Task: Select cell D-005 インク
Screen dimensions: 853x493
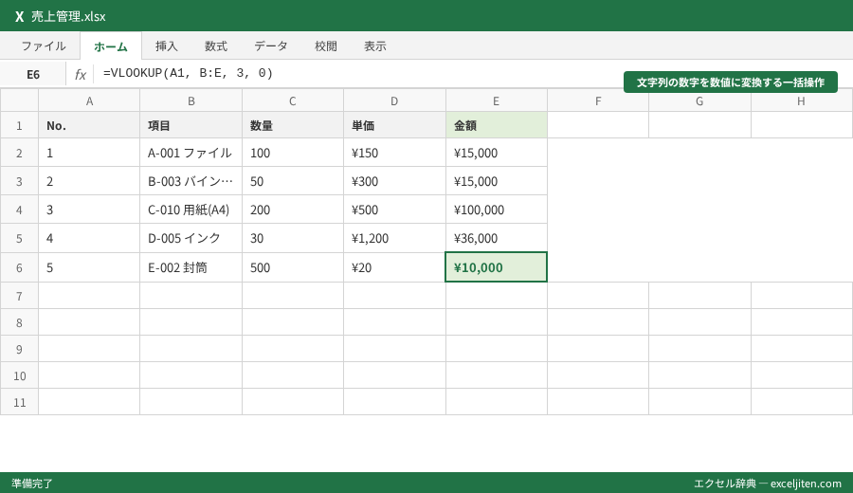Action: click(191, 238)
